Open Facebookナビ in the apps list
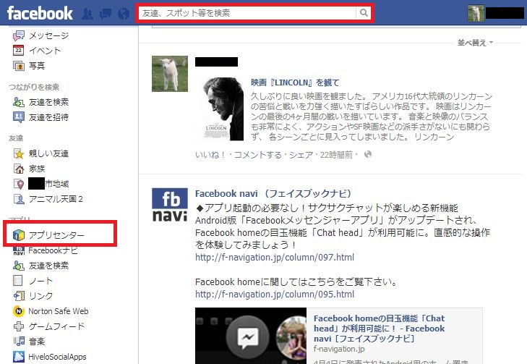527x364 pixels. tap(53, 250)
